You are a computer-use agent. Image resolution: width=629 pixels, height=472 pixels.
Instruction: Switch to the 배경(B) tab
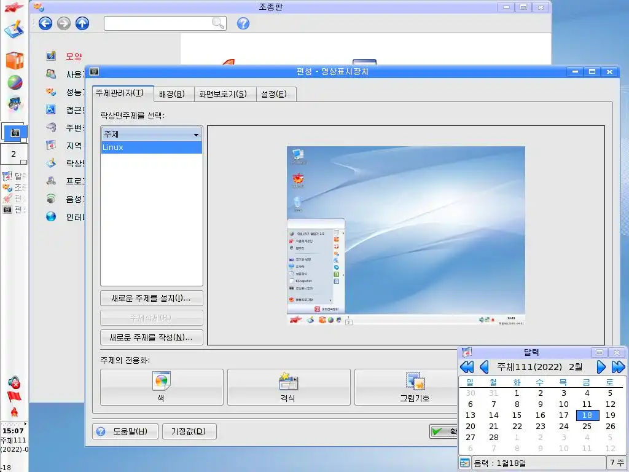click(174, 94)
